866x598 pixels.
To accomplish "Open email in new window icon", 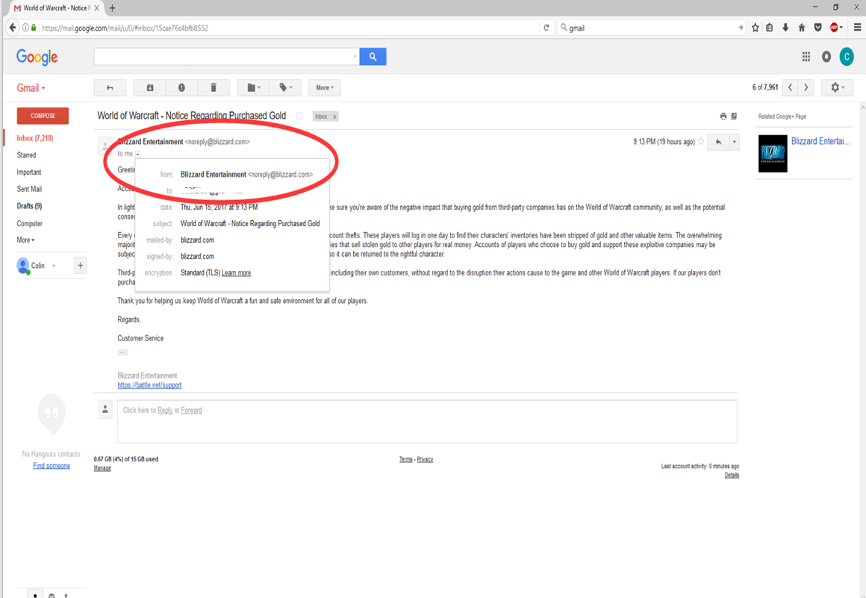I will 734,116.
